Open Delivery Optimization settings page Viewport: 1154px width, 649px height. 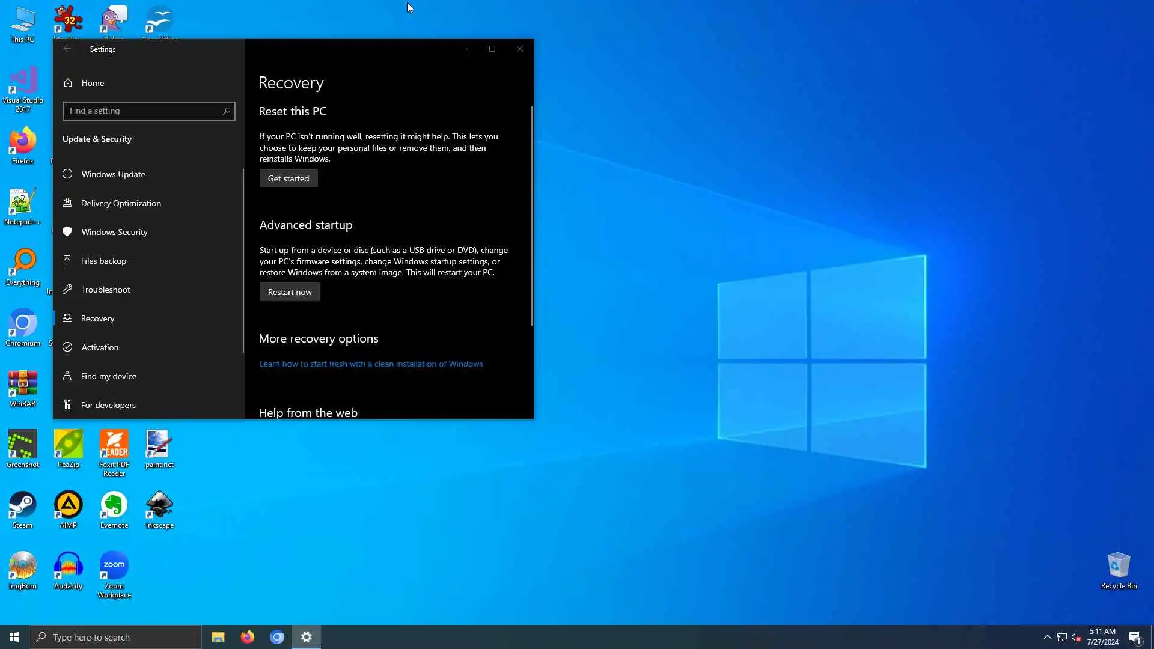[121, 203]
